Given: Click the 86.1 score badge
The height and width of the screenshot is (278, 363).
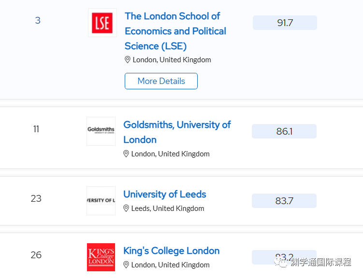Looking at the screenshot, I should coord(284,131).
